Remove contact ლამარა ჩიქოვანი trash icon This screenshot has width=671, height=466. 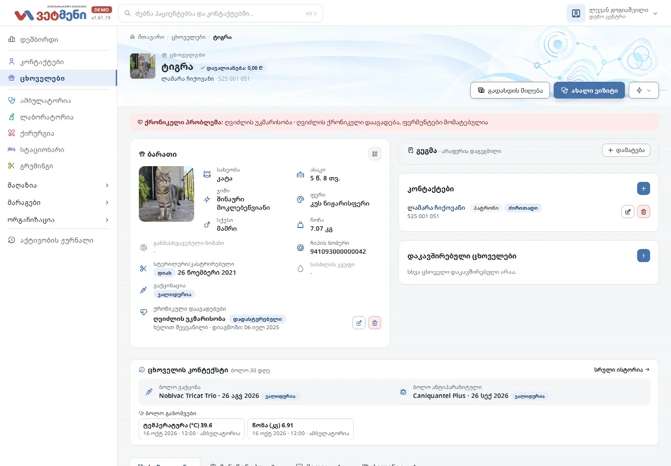[x=643, y=212]
